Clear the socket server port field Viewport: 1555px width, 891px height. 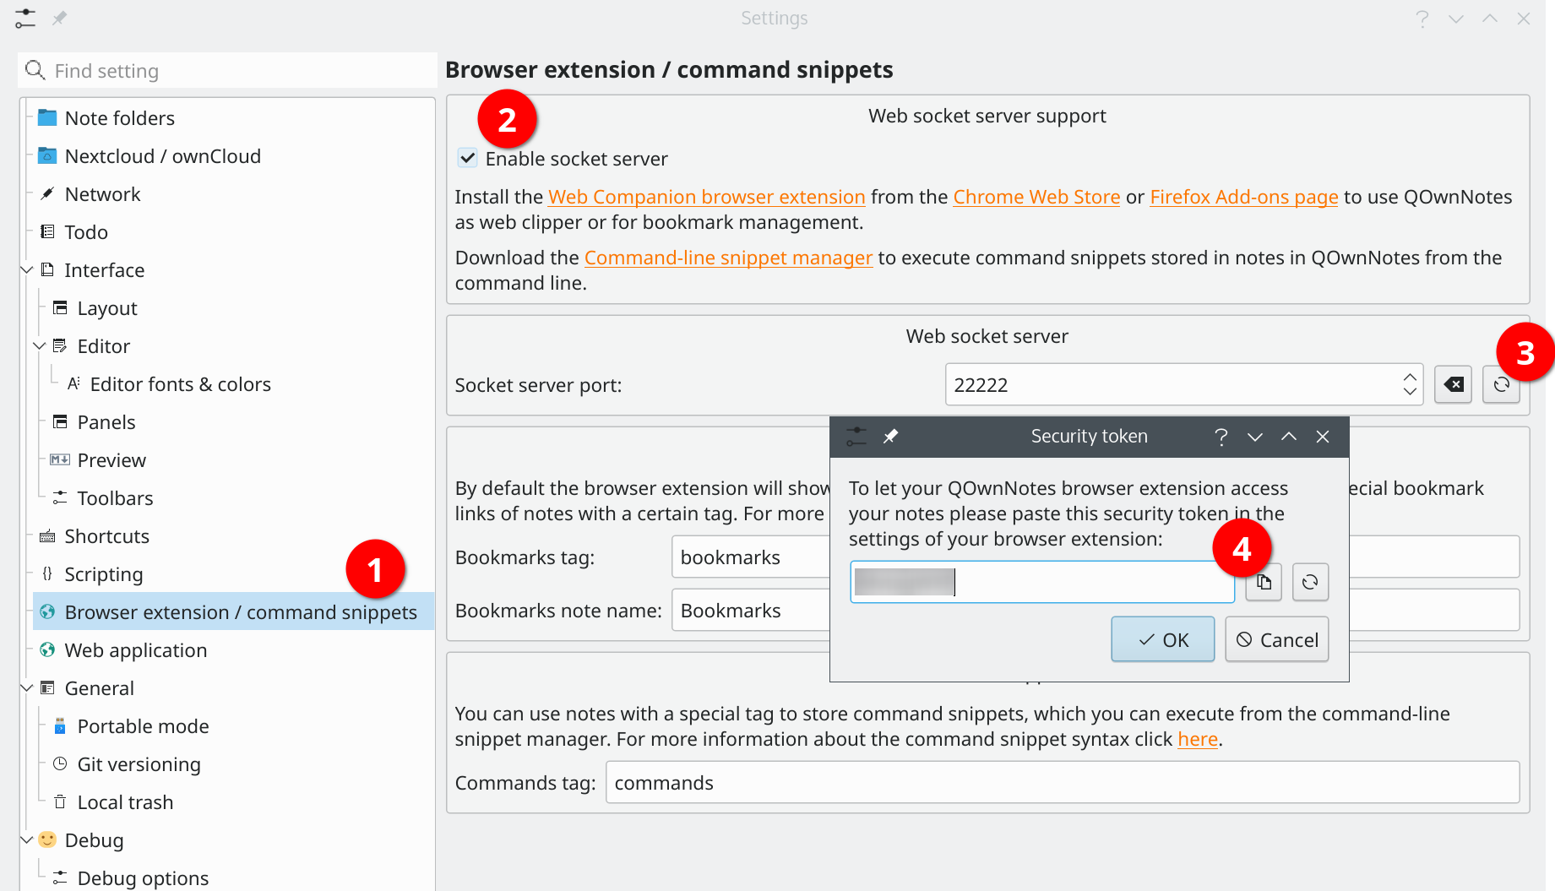click(x=1453, y=385)
